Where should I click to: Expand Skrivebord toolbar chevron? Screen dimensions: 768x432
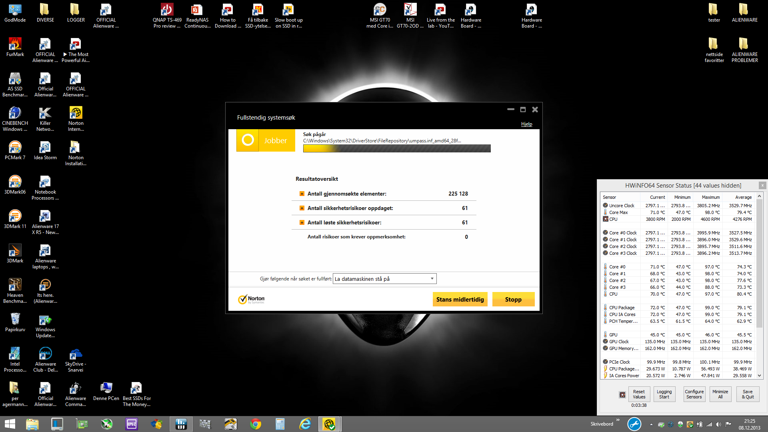[618, 420]
